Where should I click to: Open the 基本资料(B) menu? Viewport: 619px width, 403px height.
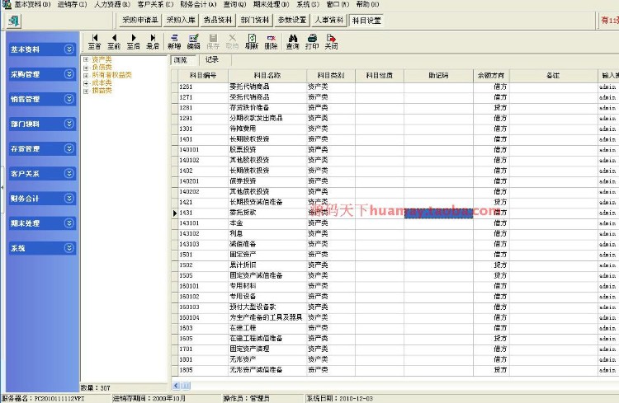click(32, 4)
